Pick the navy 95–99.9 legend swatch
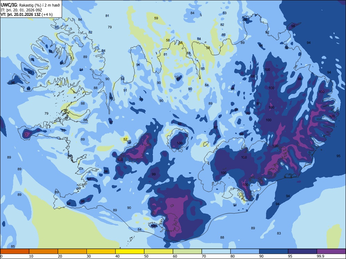346x259 pixels. pyautogui.click(x=302, y=251)
